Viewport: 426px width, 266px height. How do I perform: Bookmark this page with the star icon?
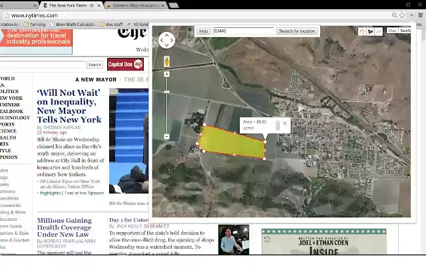(x=402, y=15)
